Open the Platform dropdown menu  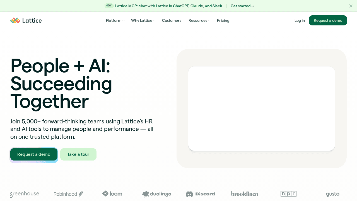pyautogui.click(x=115, y=20)
